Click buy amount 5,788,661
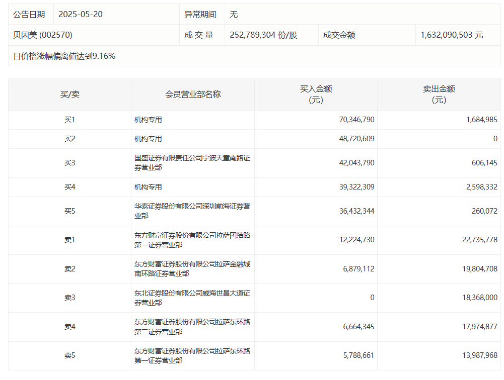 pyautogui.click(x=358, y=355)
